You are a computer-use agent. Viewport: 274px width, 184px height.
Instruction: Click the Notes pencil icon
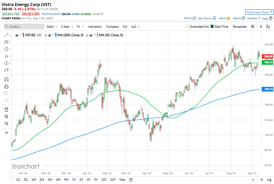(194, 18)
